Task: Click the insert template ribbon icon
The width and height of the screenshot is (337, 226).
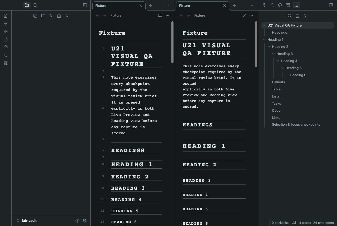Action: coord(6,47)
